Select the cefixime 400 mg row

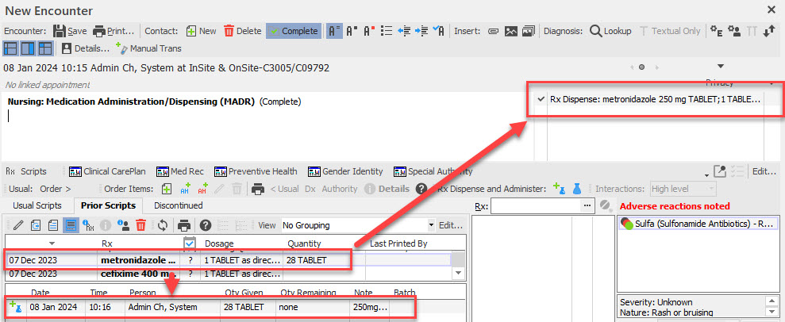pos(228,274)
